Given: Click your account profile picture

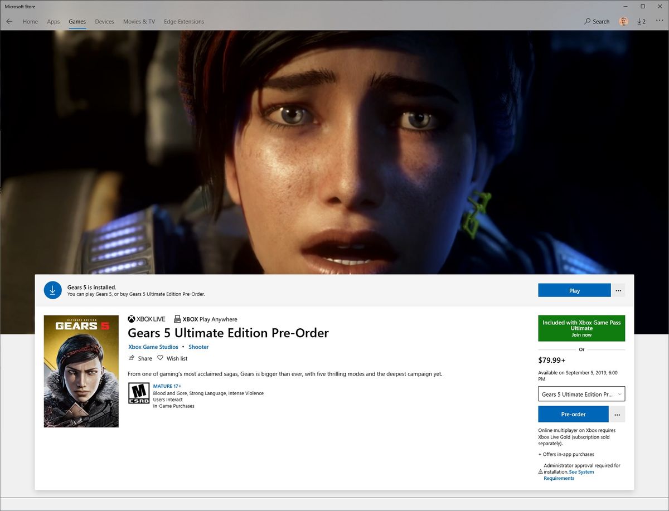Looking at the screenshot, I should [x=623, y=21].
